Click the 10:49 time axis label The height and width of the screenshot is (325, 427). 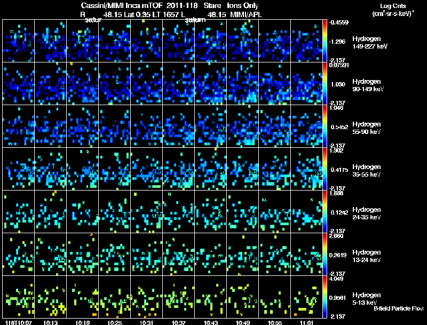coord(243,323)
